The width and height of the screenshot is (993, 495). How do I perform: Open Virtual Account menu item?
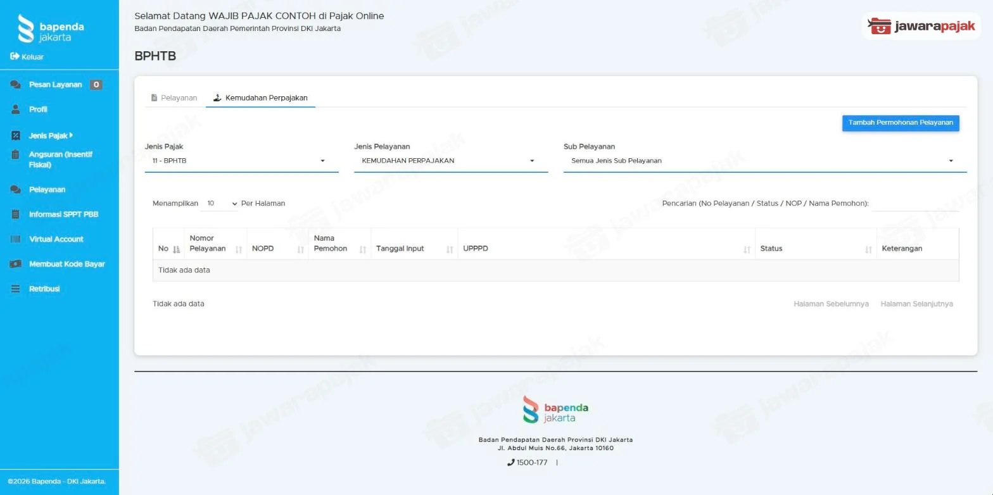pos(56,239)
